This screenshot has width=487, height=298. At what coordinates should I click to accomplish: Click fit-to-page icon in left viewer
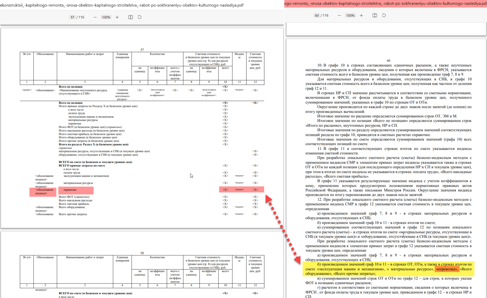coord(131,17)
